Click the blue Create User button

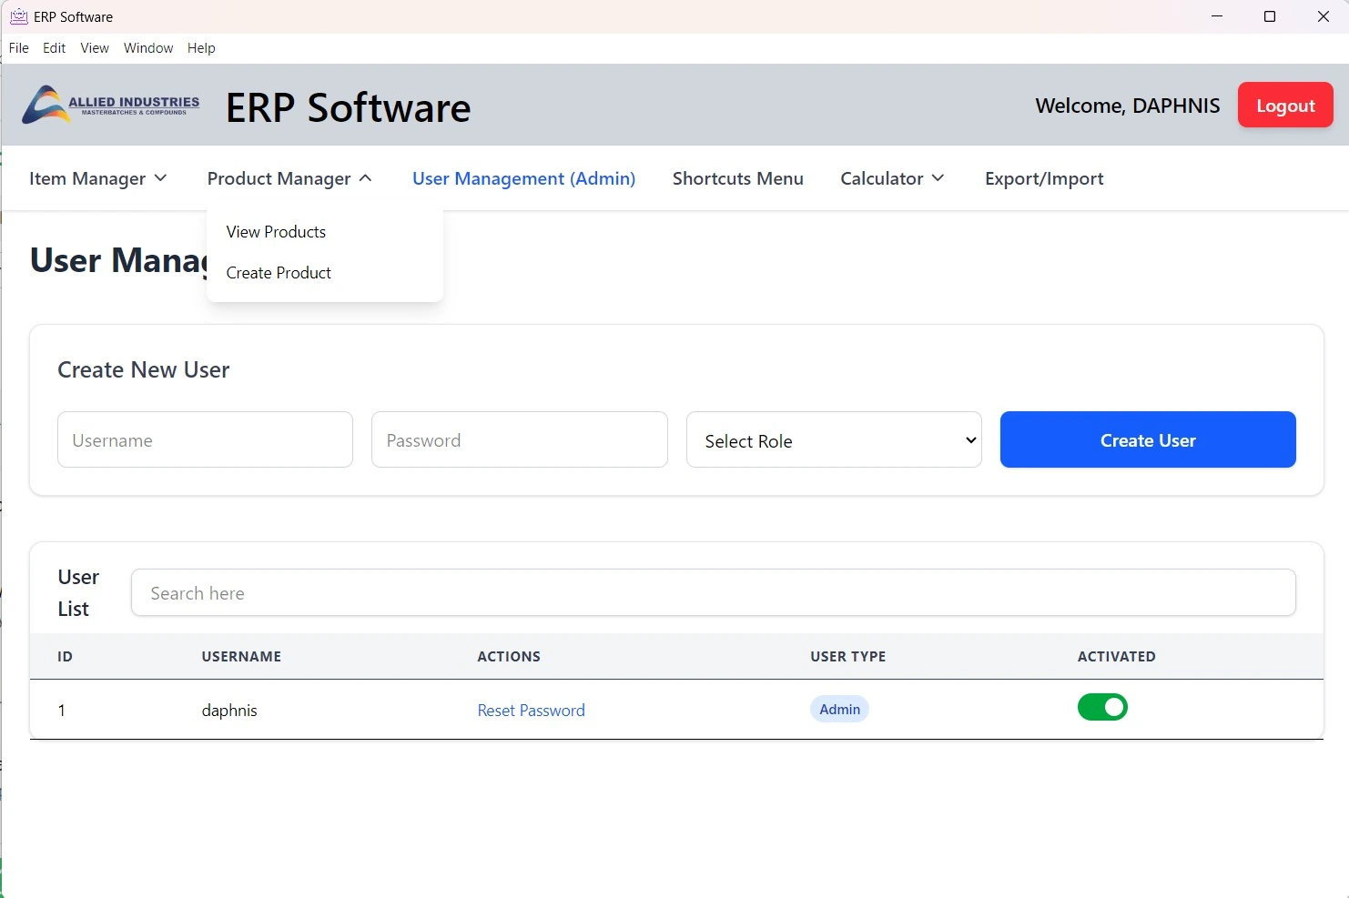point(1148,439)
